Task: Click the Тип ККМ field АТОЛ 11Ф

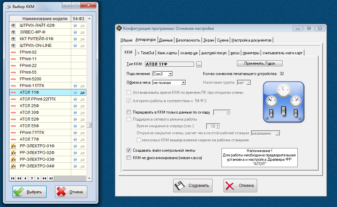Action: coord(170,64)
